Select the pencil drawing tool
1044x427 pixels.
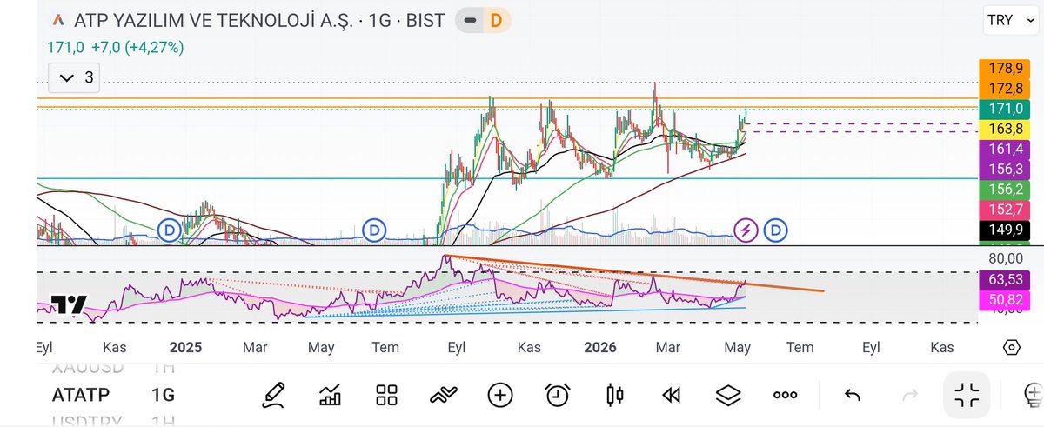(x=274, y=395)
